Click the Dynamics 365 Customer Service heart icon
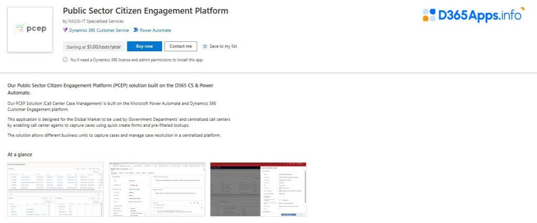Image resolution: width=537 pixels, height=223 pixels. [65, 30]
